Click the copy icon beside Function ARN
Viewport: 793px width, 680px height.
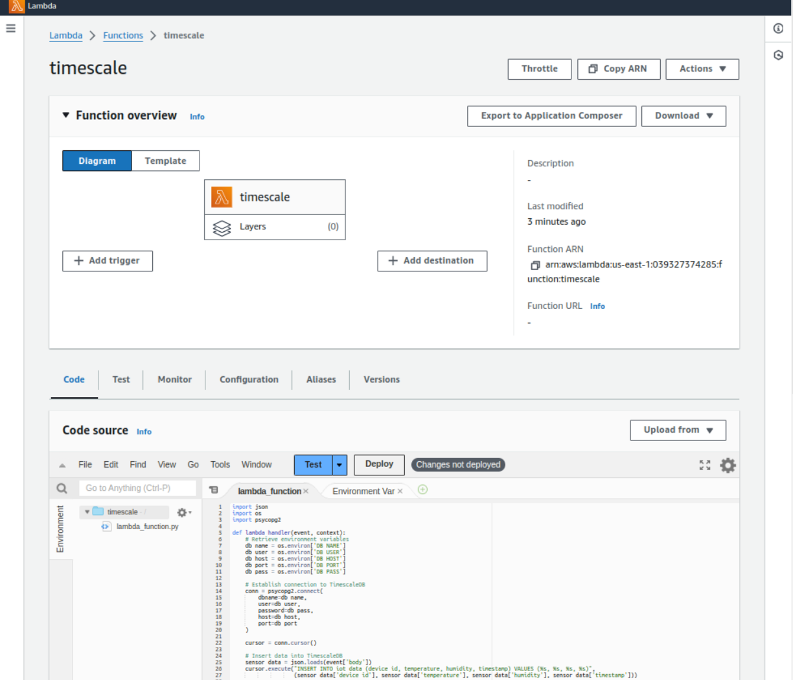pyautogui.click(x=535, y=265)
